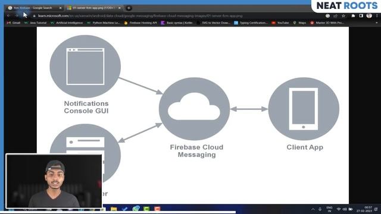
Task: Go forward to the next page
Action: coord(17,16)
